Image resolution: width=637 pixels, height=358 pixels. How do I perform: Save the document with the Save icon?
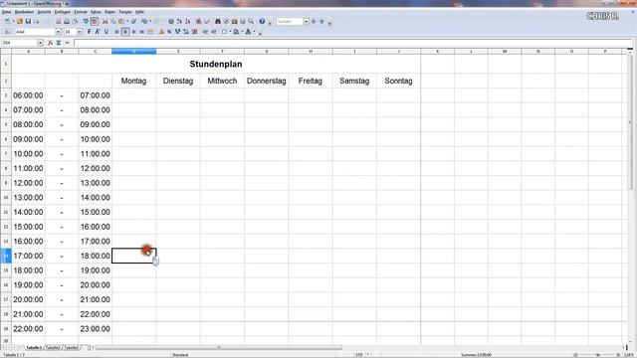[x=28, y=21]
